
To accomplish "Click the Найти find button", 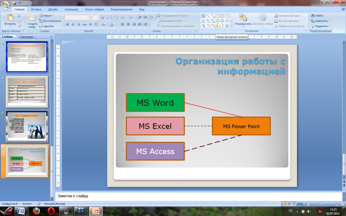I will click(317, 16).
